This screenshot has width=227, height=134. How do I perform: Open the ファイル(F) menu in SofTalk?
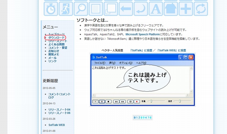coord(100,63)
